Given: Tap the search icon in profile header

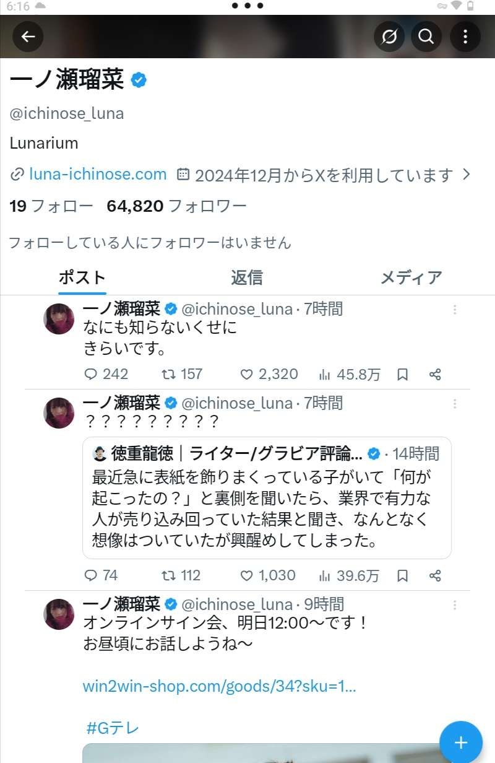Looking at the screenshot, I should click(x=426, y=37).
